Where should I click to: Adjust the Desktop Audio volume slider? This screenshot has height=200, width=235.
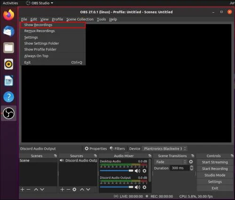tap(117, 171)
